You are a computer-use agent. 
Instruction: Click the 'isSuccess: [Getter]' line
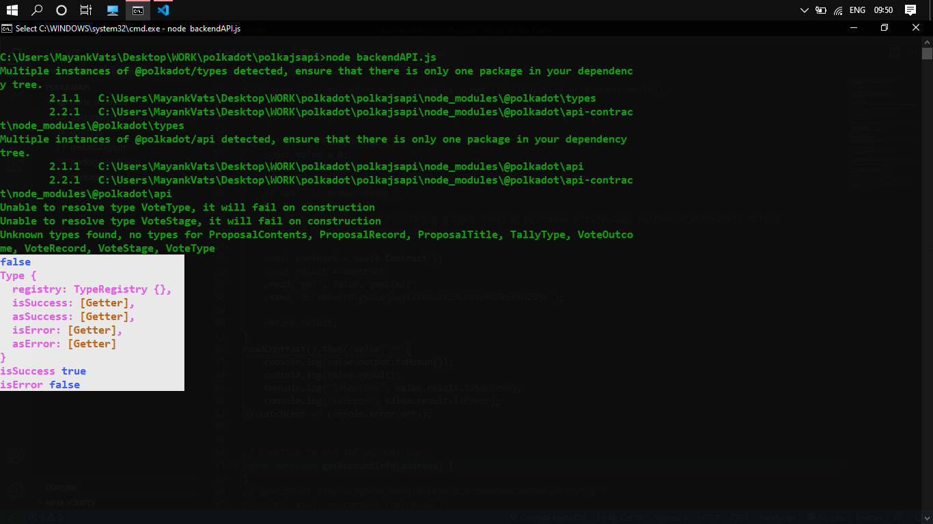pyautogui.click(x=74, y=303)
